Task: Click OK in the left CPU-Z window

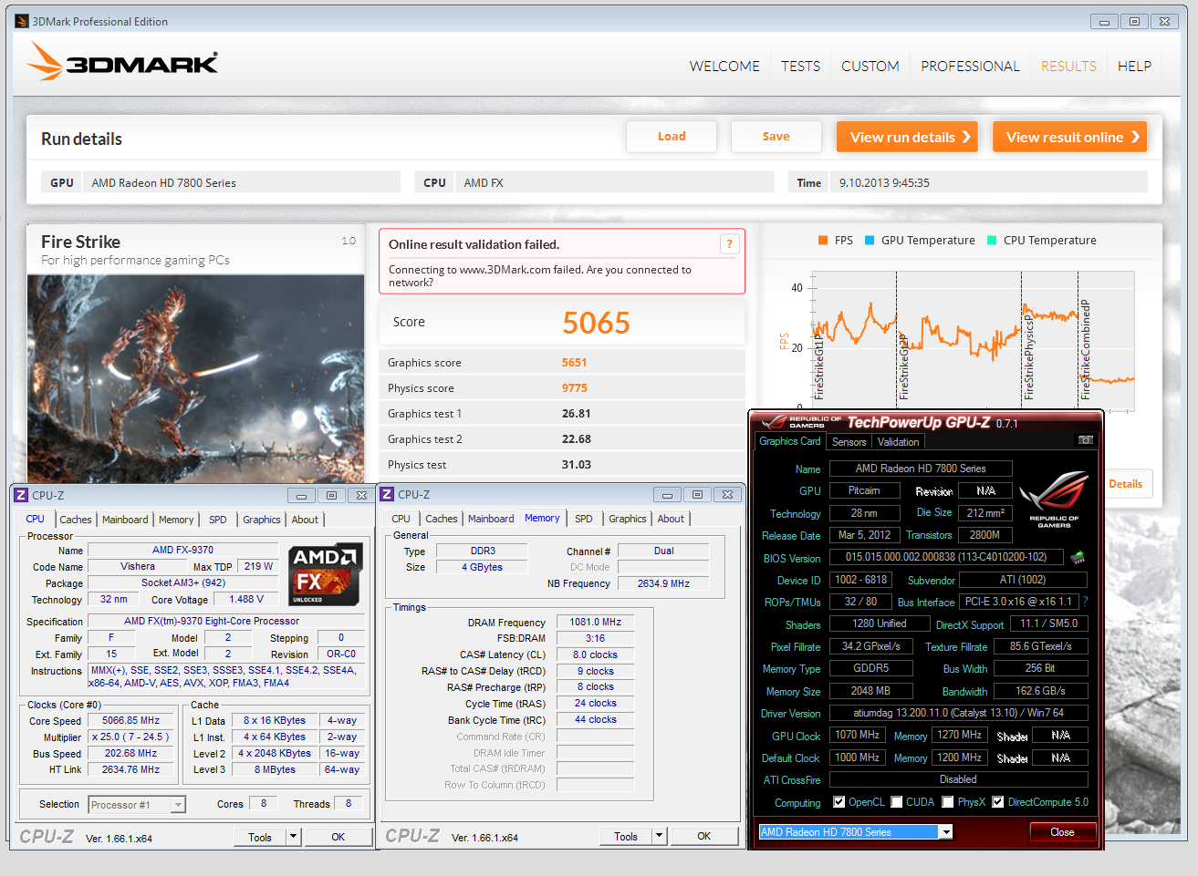Action: pos(339,837)
